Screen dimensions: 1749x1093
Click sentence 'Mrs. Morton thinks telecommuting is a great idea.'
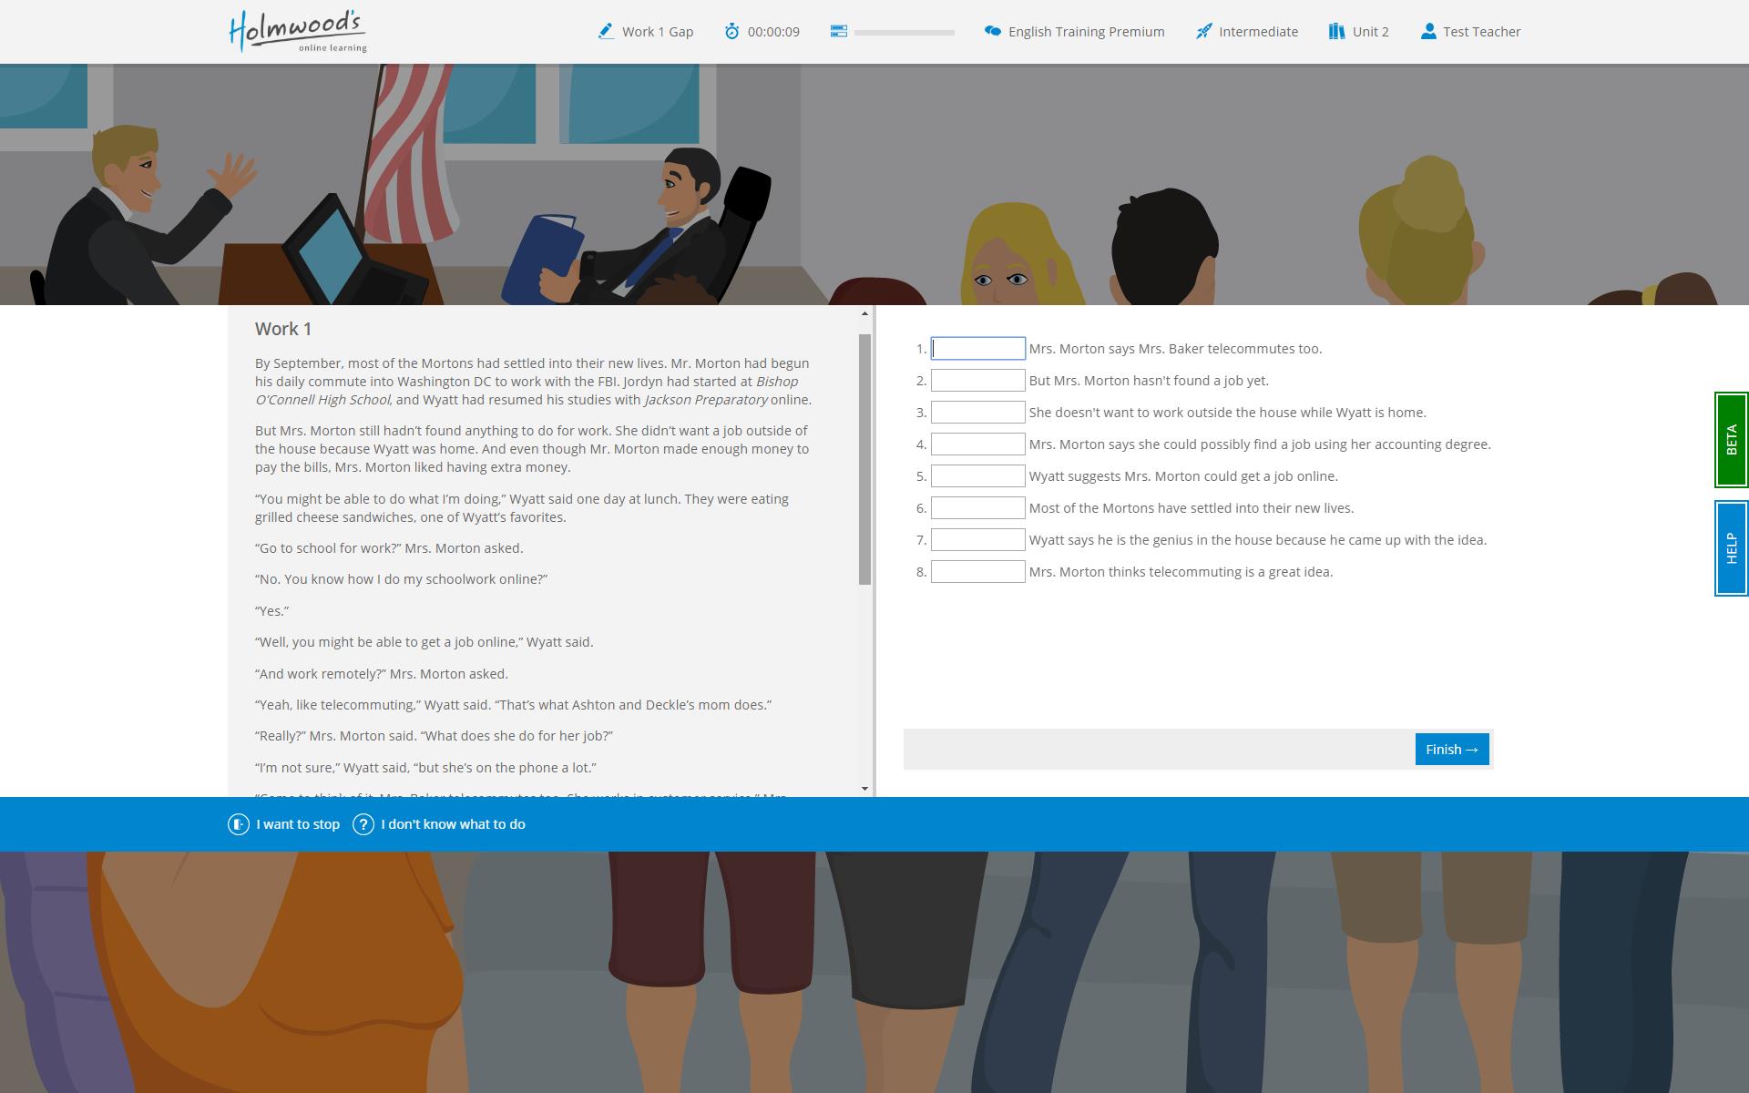(1181, 572)
